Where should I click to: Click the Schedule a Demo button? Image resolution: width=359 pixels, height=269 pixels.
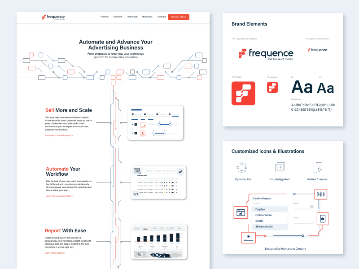click(x=179, y=17)
